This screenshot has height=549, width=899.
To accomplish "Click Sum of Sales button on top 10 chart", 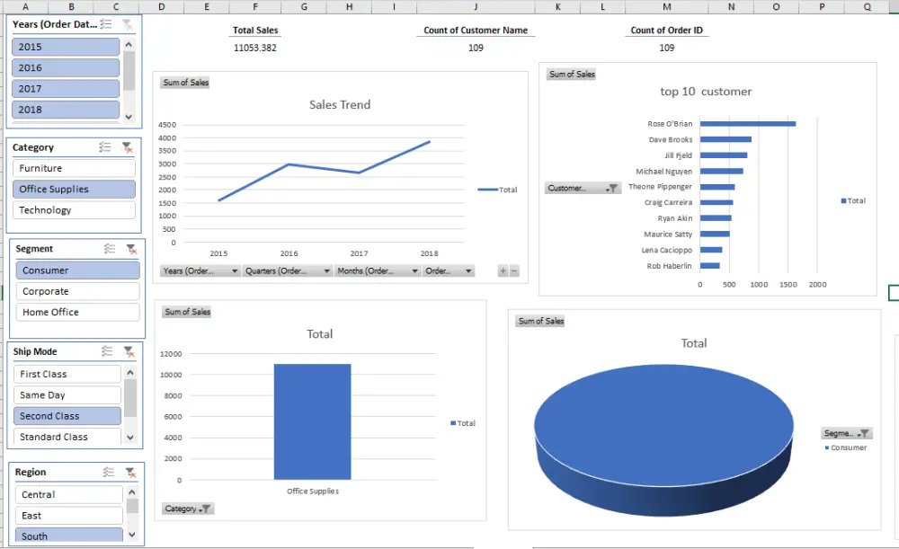I will tap(571, 75).
